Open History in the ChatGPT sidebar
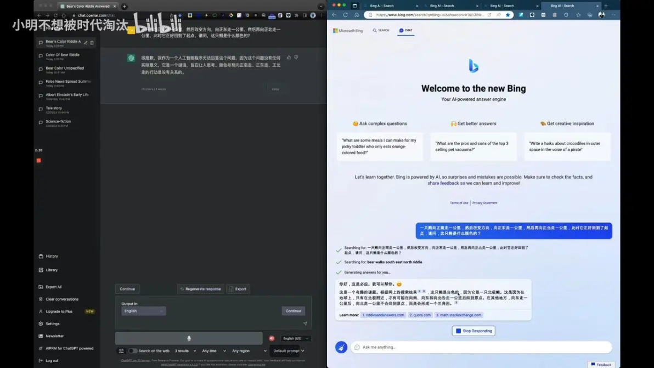654x368 pixels. tap(52, 256)
